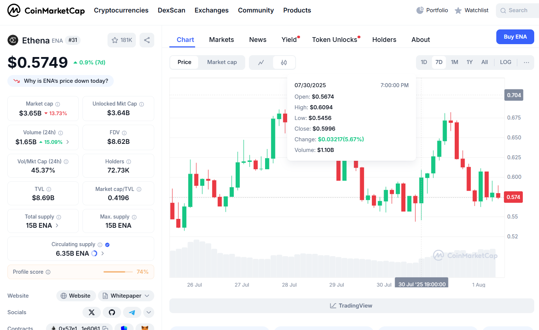Image resolution: width=539 pixels, height=330 pixels.
Task: Open the GitHub social link
Action: tap(112, 312)
